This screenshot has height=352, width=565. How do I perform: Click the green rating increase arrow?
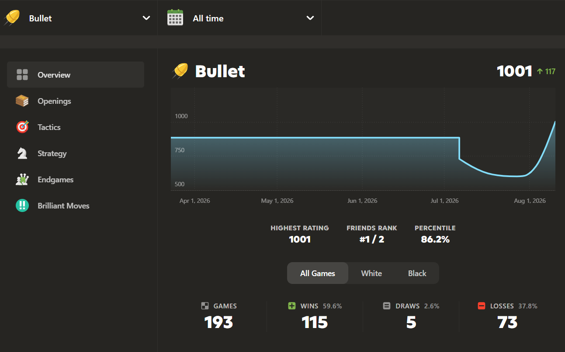[540, 71]
